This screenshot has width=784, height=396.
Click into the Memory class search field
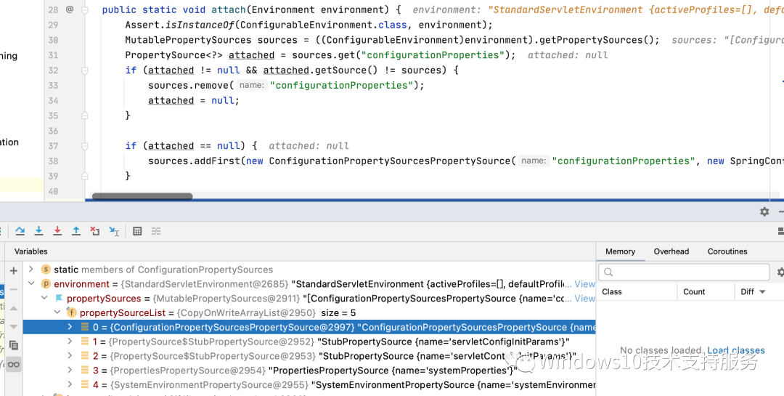[x=684, y=272]
